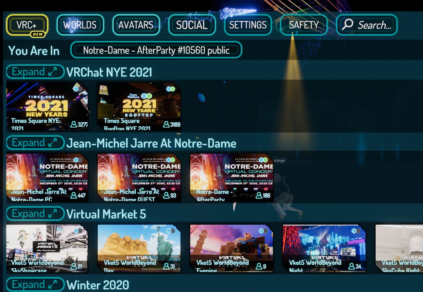Open the SAFETY tab
423x292 pixels.
click(304, 25)
